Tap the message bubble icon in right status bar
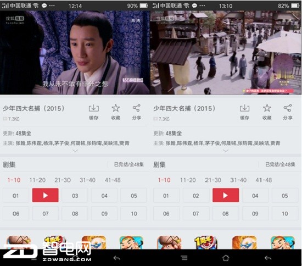 (195, 6)
